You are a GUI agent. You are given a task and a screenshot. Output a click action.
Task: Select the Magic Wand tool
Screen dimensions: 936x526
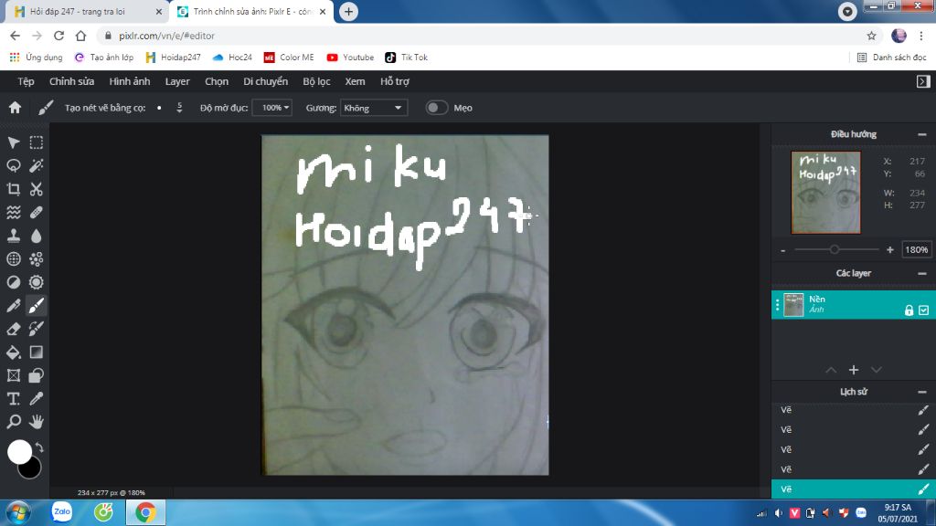tap(37, 166)
